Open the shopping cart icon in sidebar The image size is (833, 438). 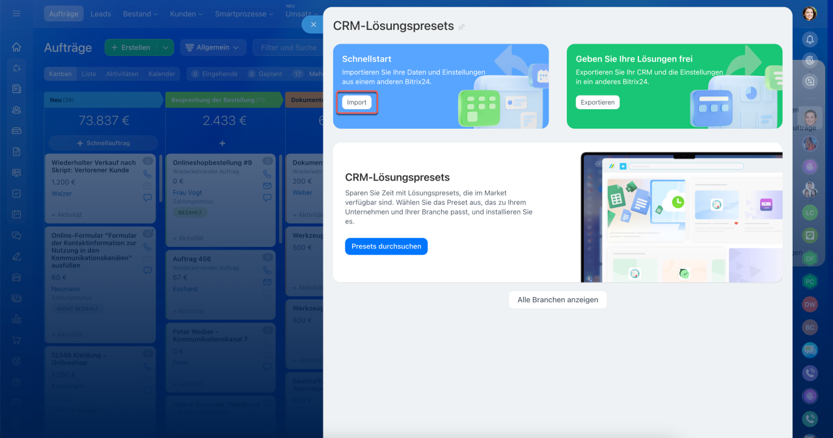16,340
